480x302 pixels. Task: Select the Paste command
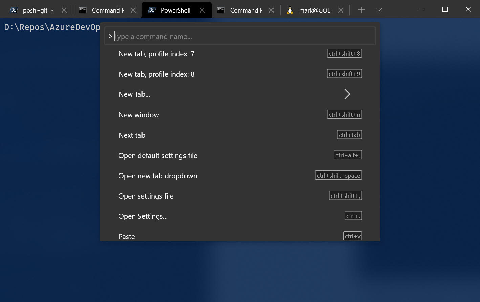[240, 235]
